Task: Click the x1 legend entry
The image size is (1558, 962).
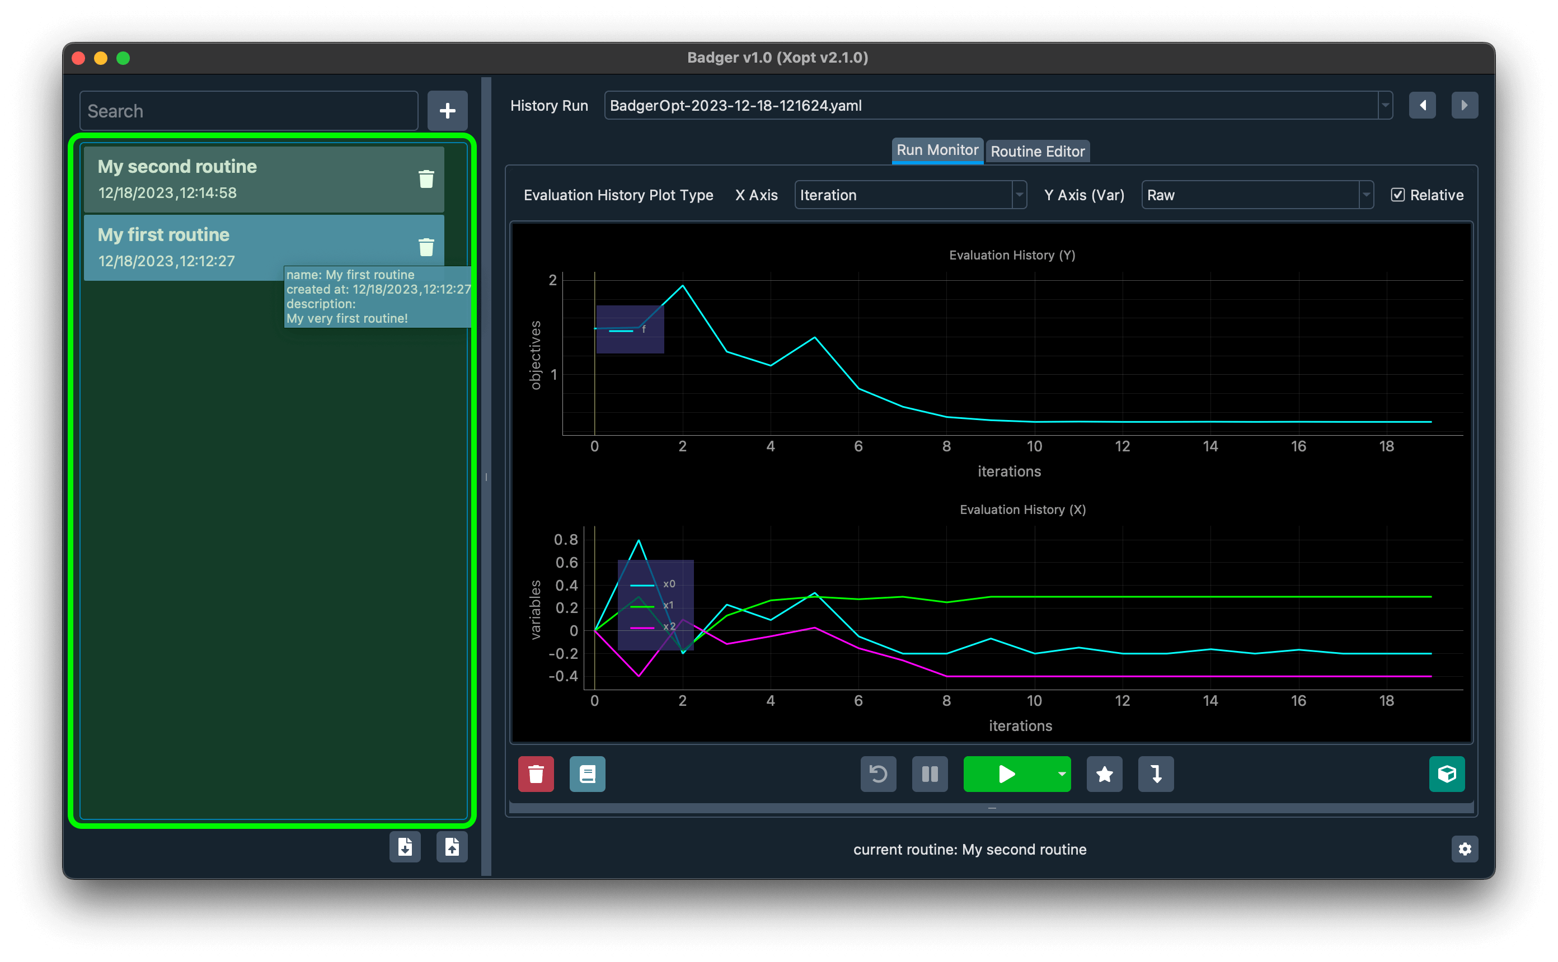Action: coord(653,606)
